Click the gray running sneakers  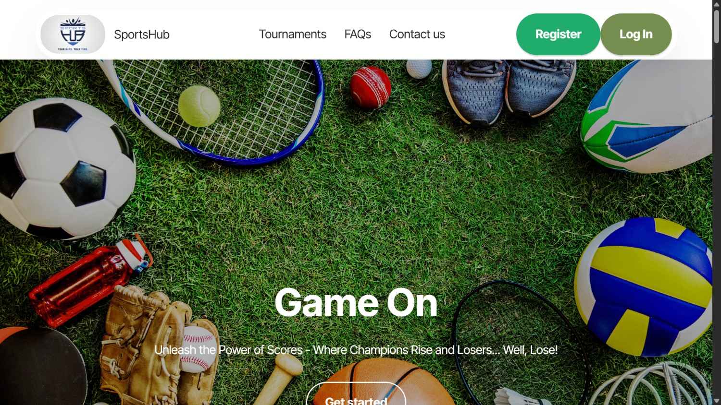pos(509,90)
